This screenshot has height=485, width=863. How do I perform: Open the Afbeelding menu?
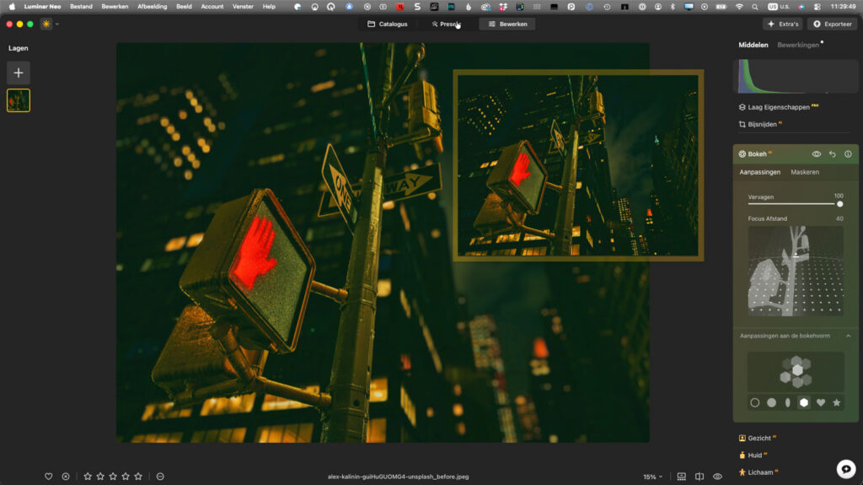click(152, 7)
